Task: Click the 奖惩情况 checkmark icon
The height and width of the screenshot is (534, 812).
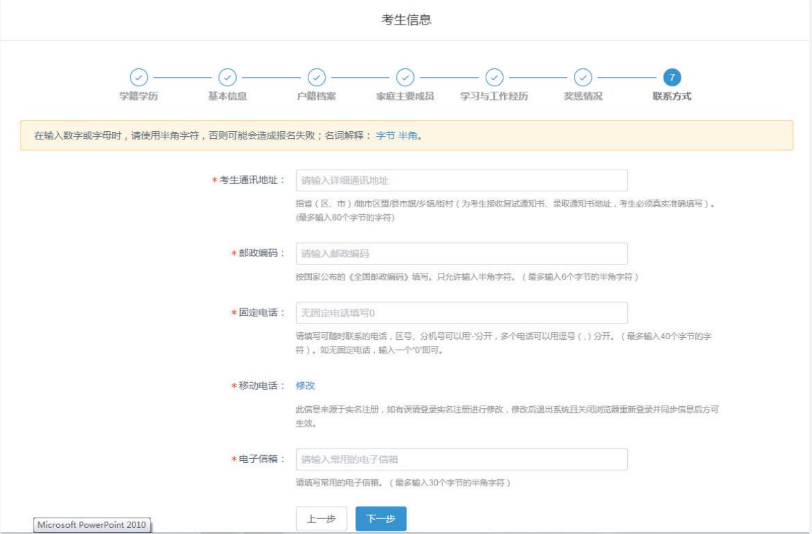Action: tap(583, 77)
